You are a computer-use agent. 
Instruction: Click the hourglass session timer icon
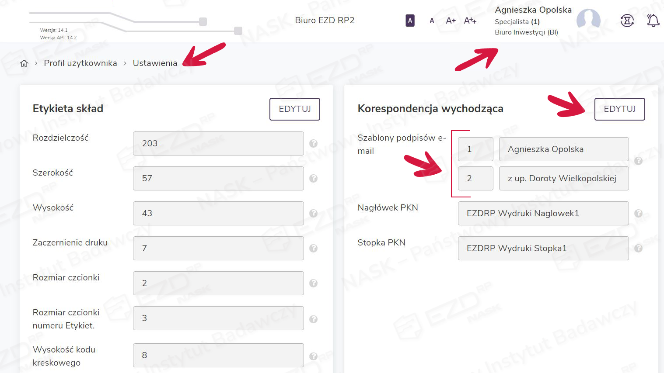coord(627,21)
